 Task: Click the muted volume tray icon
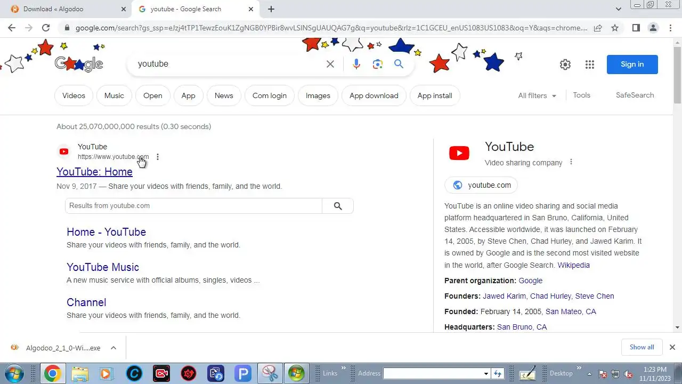628,374
